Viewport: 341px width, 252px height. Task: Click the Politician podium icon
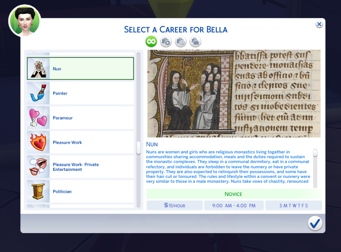point(38,192)
